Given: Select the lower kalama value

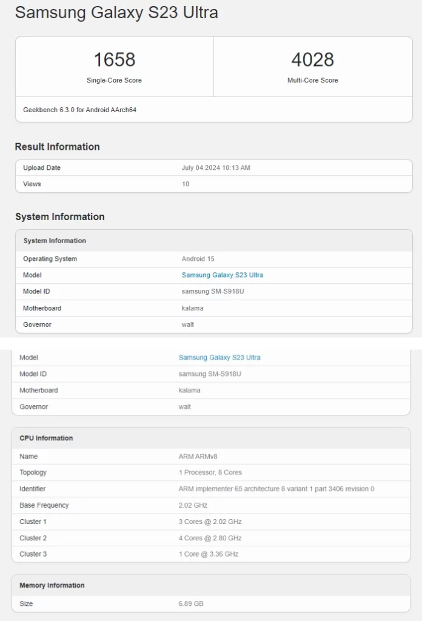Looking at the screenshot, I should click(189, 390).
